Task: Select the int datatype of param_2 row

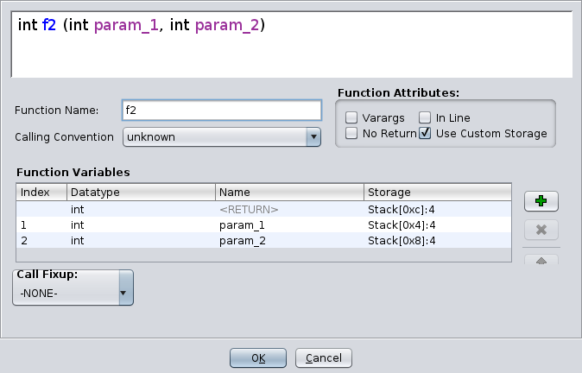Action: coord(141,241)
